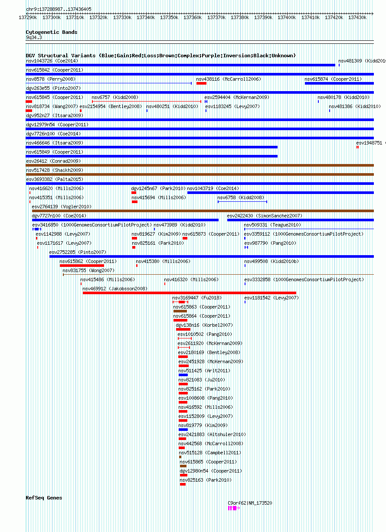Select dgv7727n100 (Coe2014) variant

click(59, 216)
